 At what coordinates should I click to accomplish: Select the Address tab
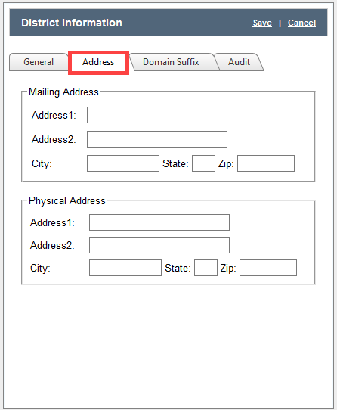tap(98, 62)
